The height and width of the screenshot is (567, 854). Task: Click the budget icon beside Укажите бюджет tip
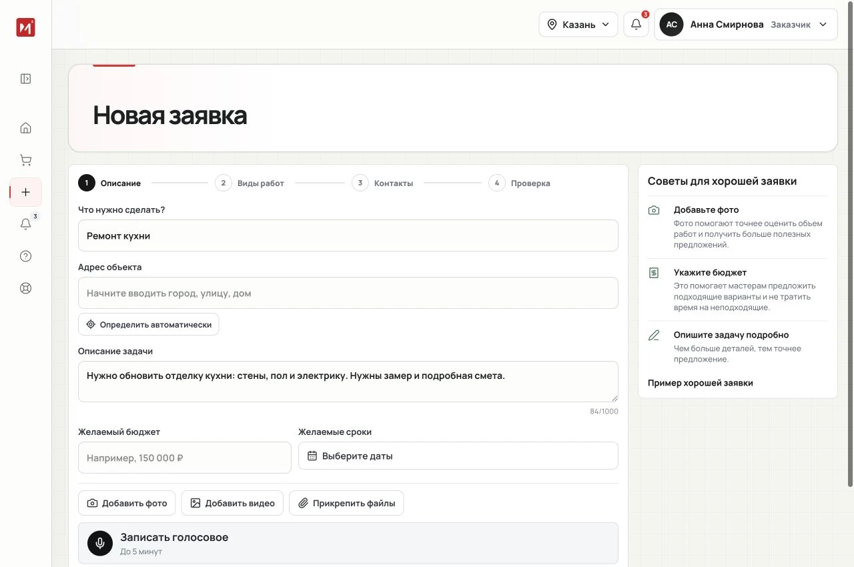coord(654,273)
